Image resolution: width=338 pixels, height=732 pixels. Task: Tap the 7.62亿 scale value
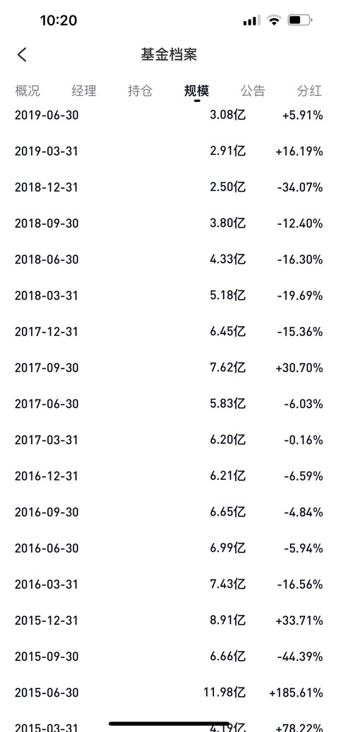coord(228,367)
